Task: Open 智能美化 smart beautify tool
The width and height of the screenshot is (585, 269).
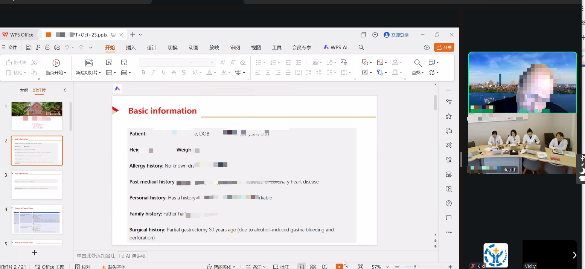Action: [221, 266]
